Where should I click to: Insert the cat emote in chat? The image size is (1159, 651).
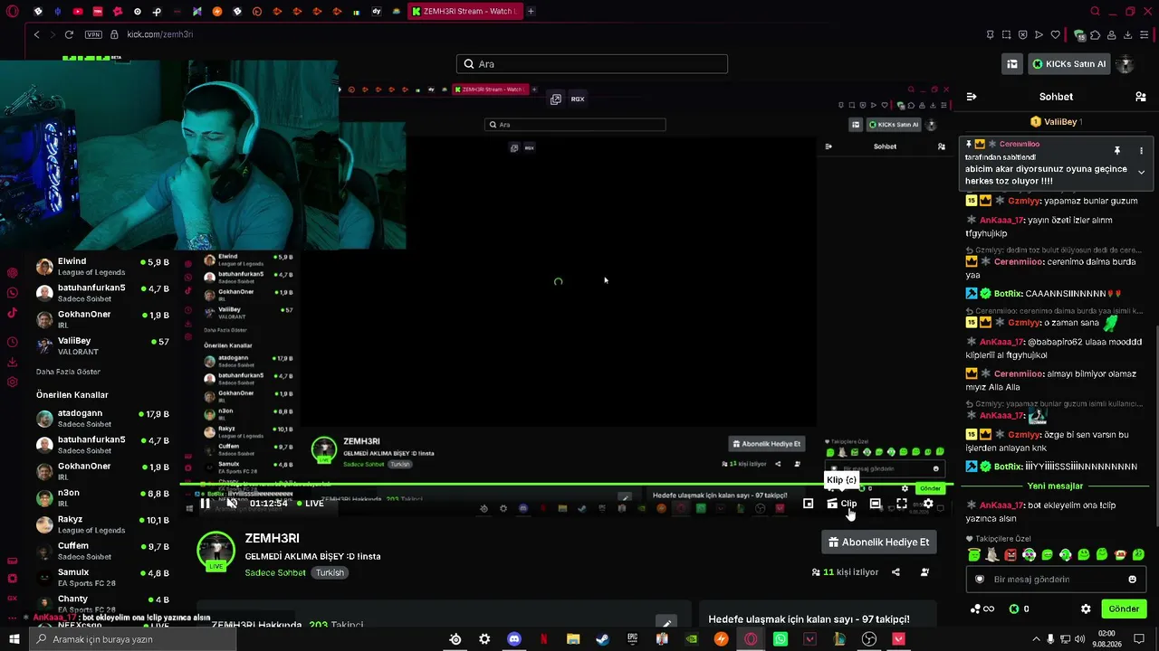click(x=992, y=554)
